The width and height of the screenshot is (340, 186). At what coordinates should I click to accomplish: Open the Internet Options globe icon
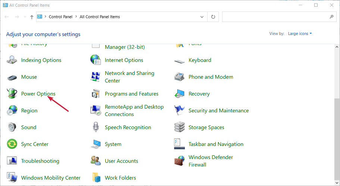(x=96, y=60)
